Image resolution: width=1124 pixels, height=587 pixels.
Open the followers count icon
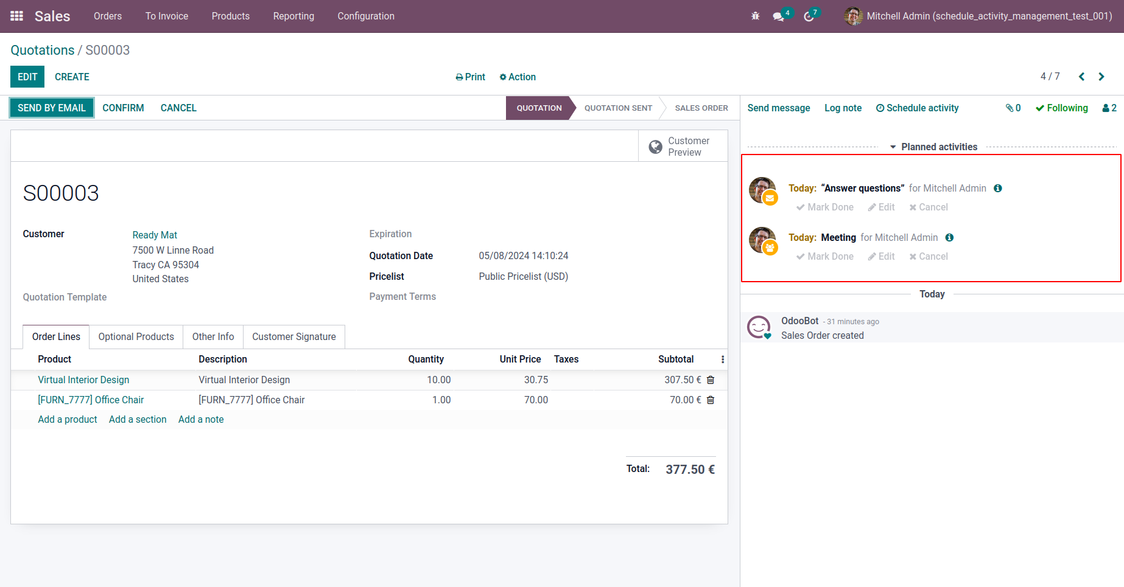[x=1109, y=108]
